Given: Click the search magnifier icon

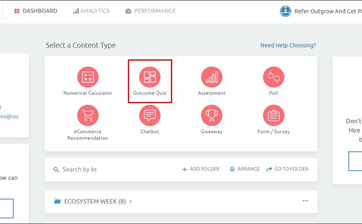Looking at the screenshot, I should (56, 170).
